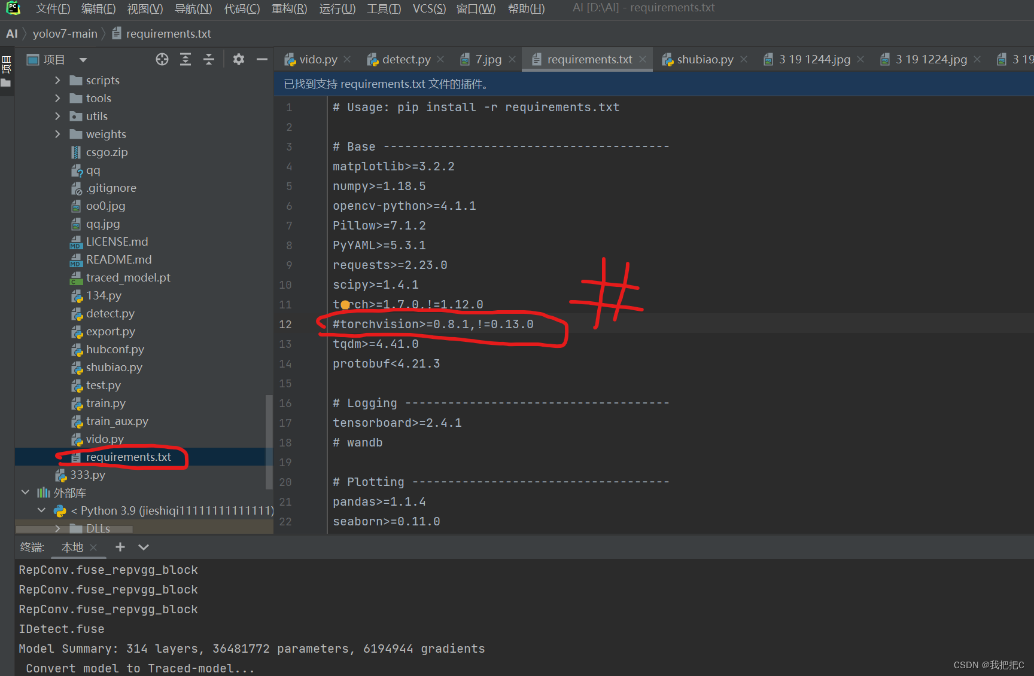Hide the Project panel with minus icon
The image size is (1034, 676).
261,59
